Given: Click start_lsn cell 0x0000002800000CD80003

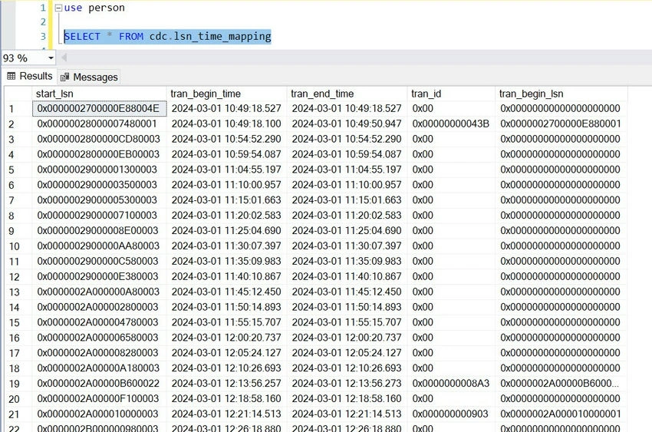Looking at the screenshot, I should 100,140.
